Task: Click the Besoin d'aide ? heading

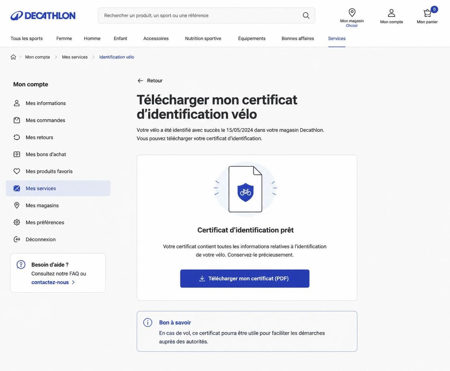Action: tap(50, 265)
